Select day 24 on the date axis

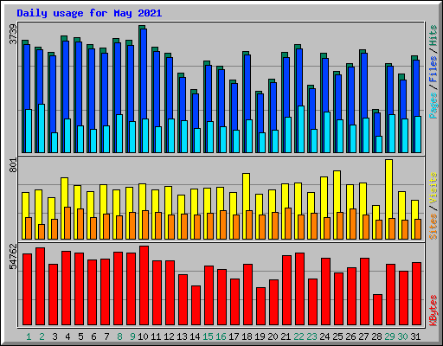tap(324, 336)
